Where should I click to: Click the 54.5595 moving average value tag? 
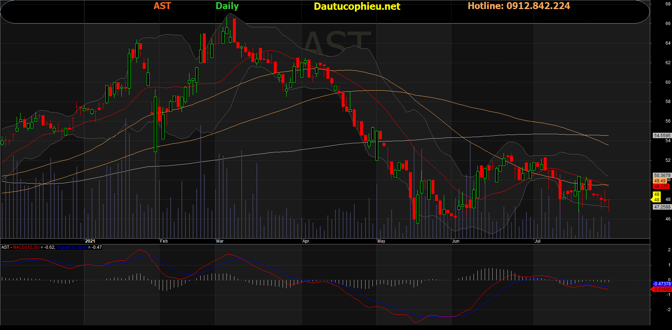pyautogui.click(x=662, y=136)
